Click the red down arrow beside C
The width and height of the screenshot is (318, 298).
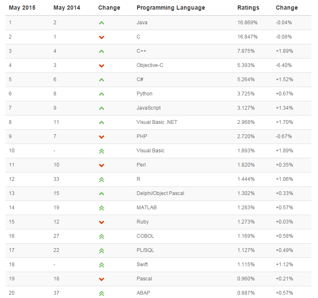[101, 37]
